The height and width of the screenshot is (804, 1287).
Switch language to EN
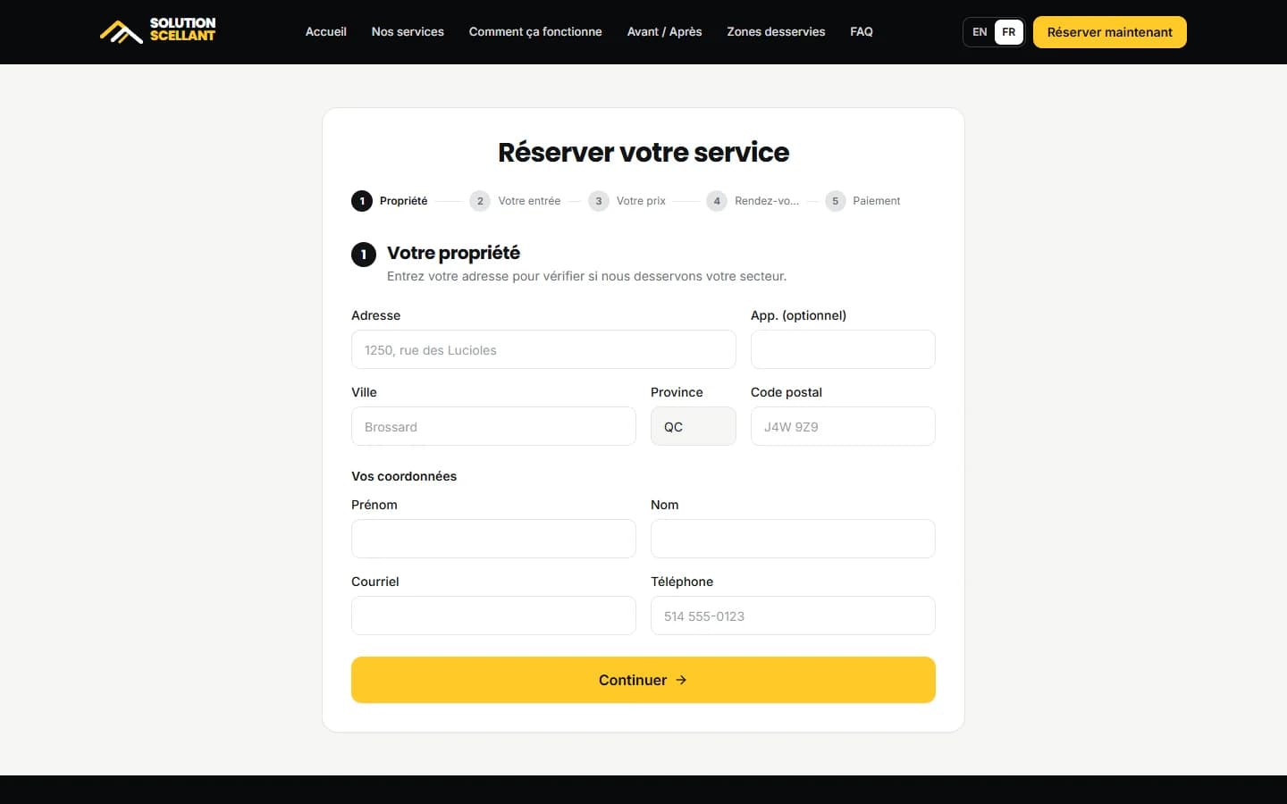coord(980,32)
